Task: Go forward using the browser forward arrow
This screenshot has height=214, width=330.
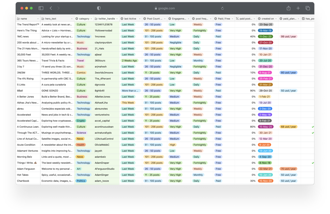Action: [x=58, y=8]
